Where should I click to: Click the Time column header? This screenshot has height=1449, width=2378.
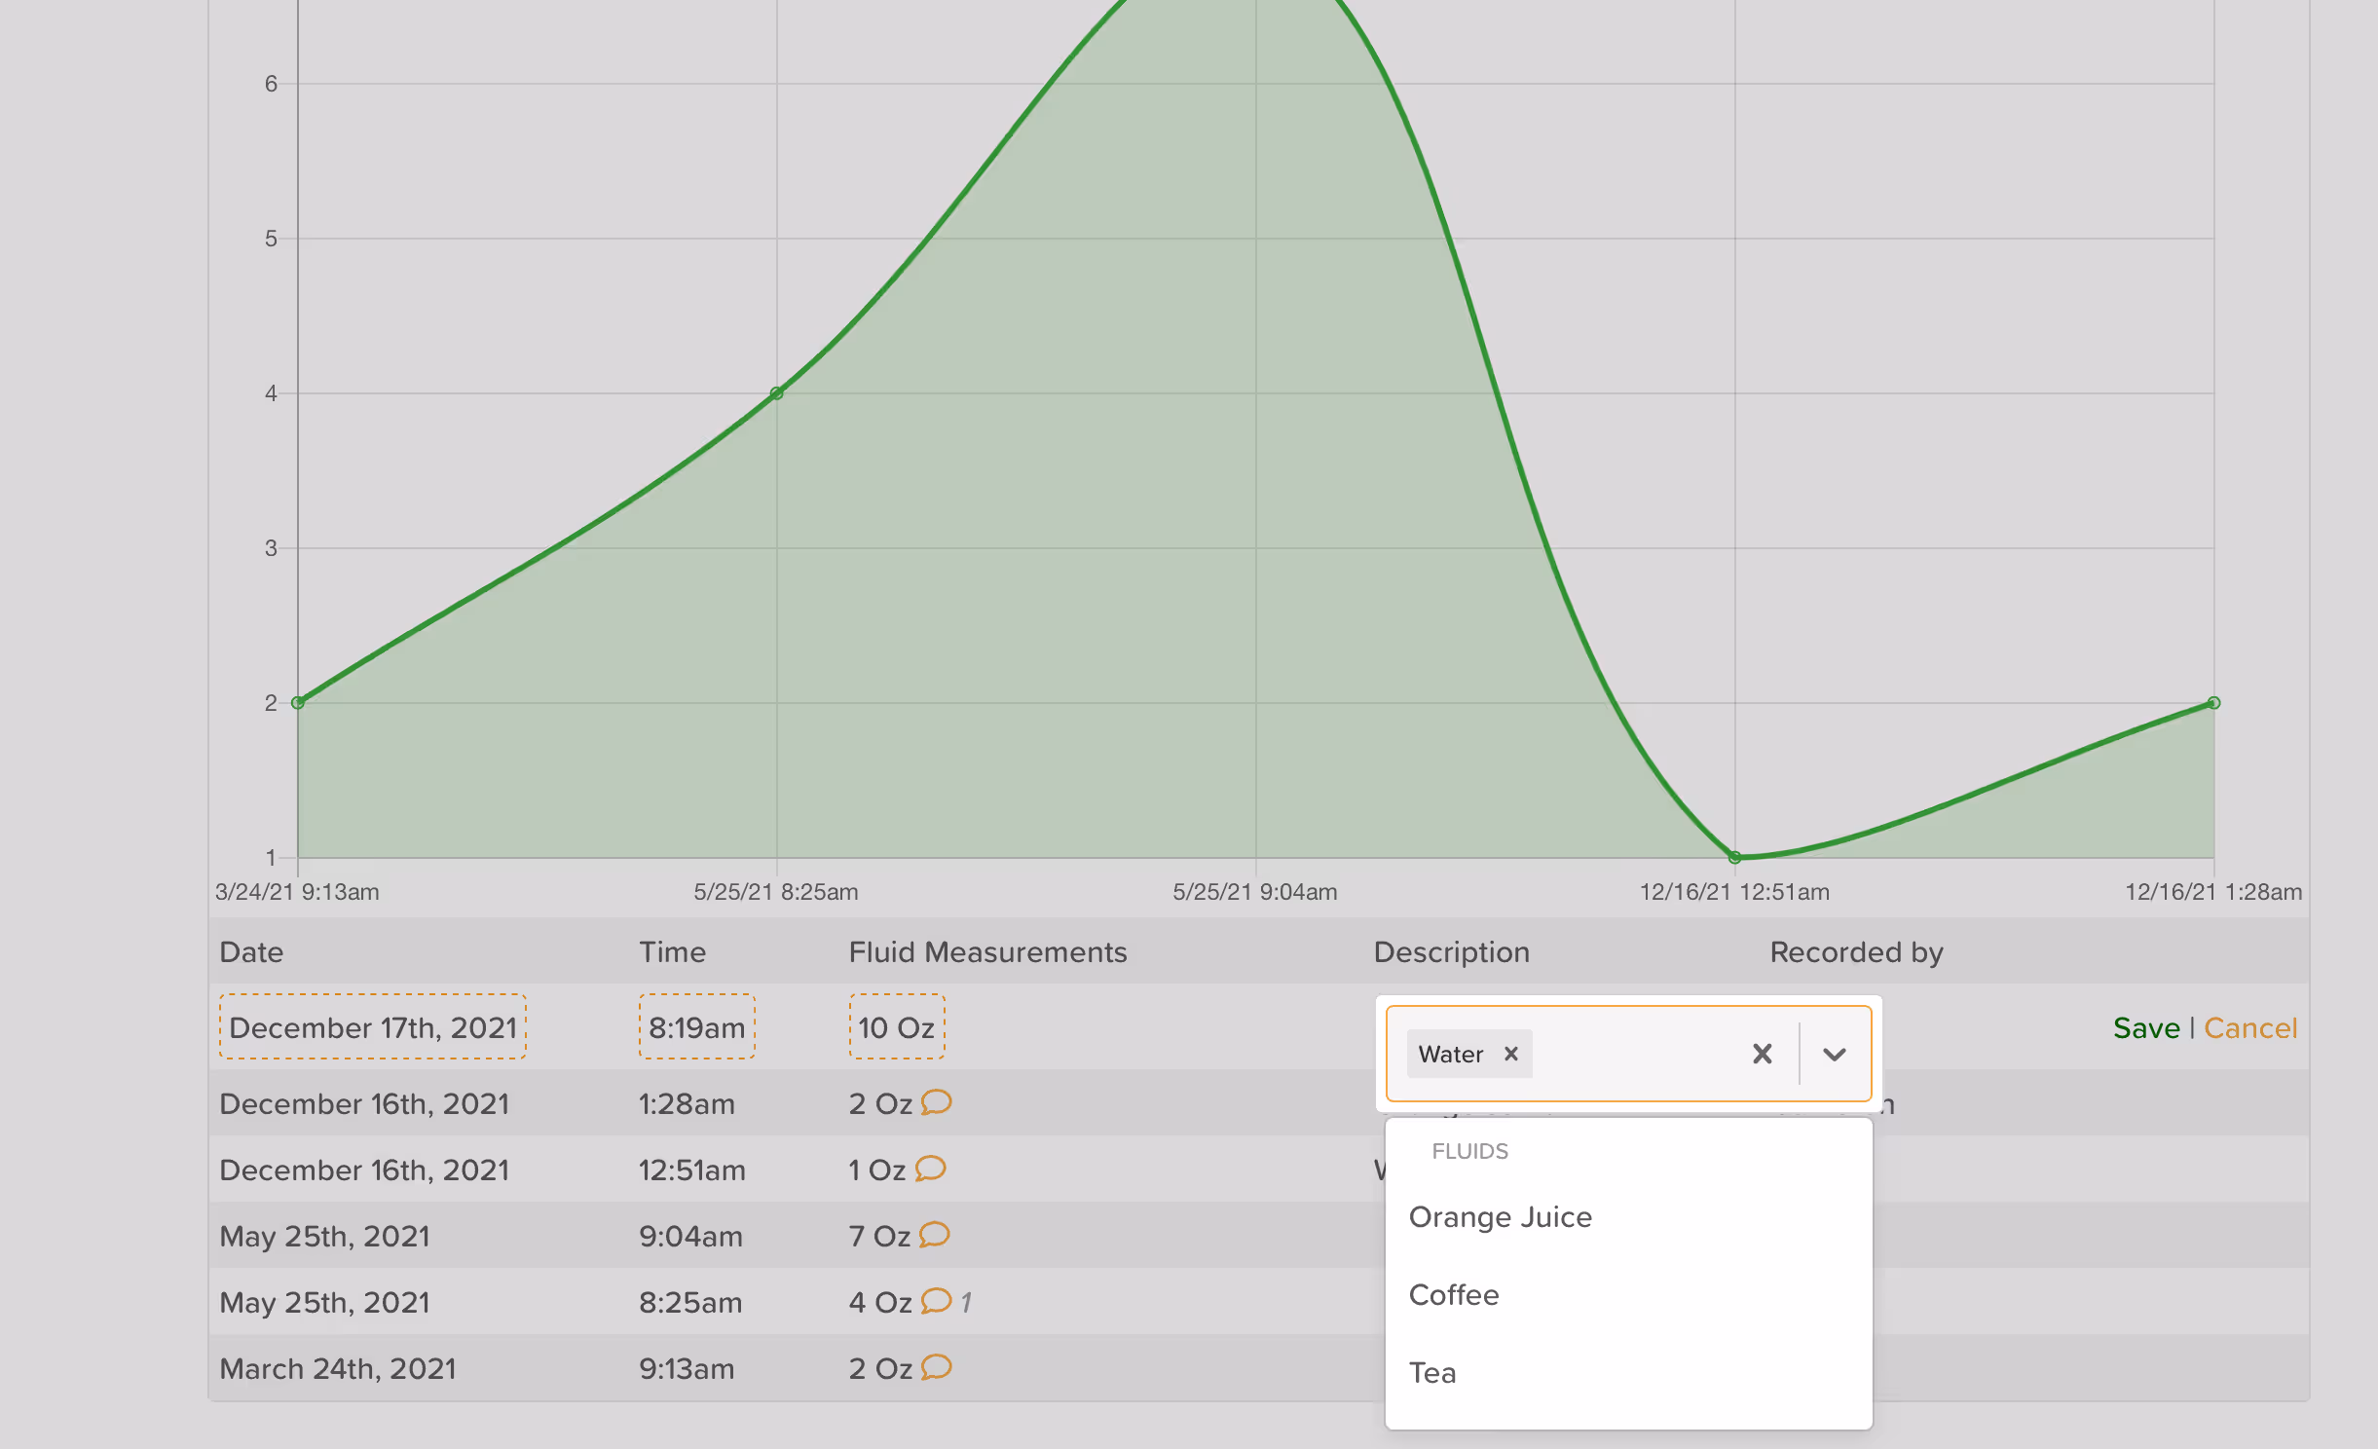point(672,952)
